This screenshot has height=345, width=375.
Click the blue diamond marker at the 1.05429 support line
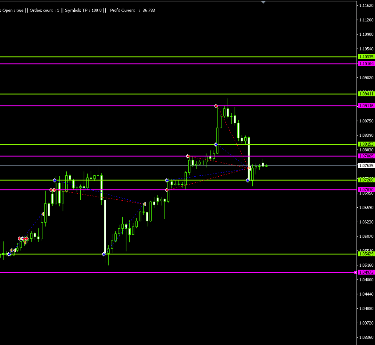104,254
